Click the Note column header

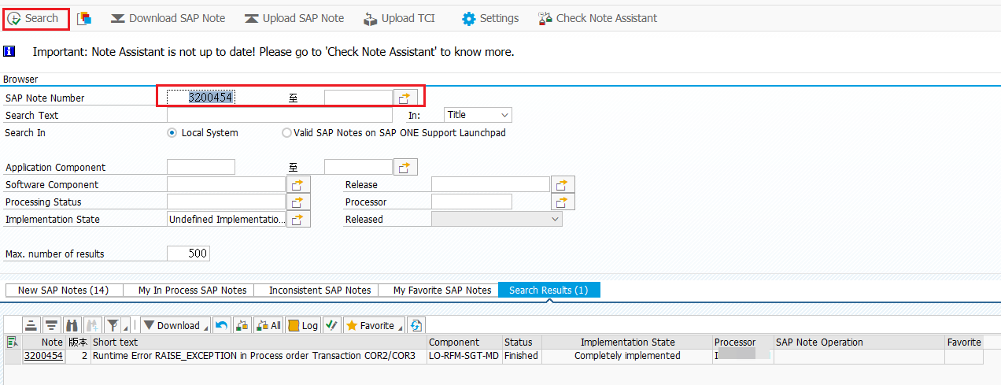pos(43,342)
